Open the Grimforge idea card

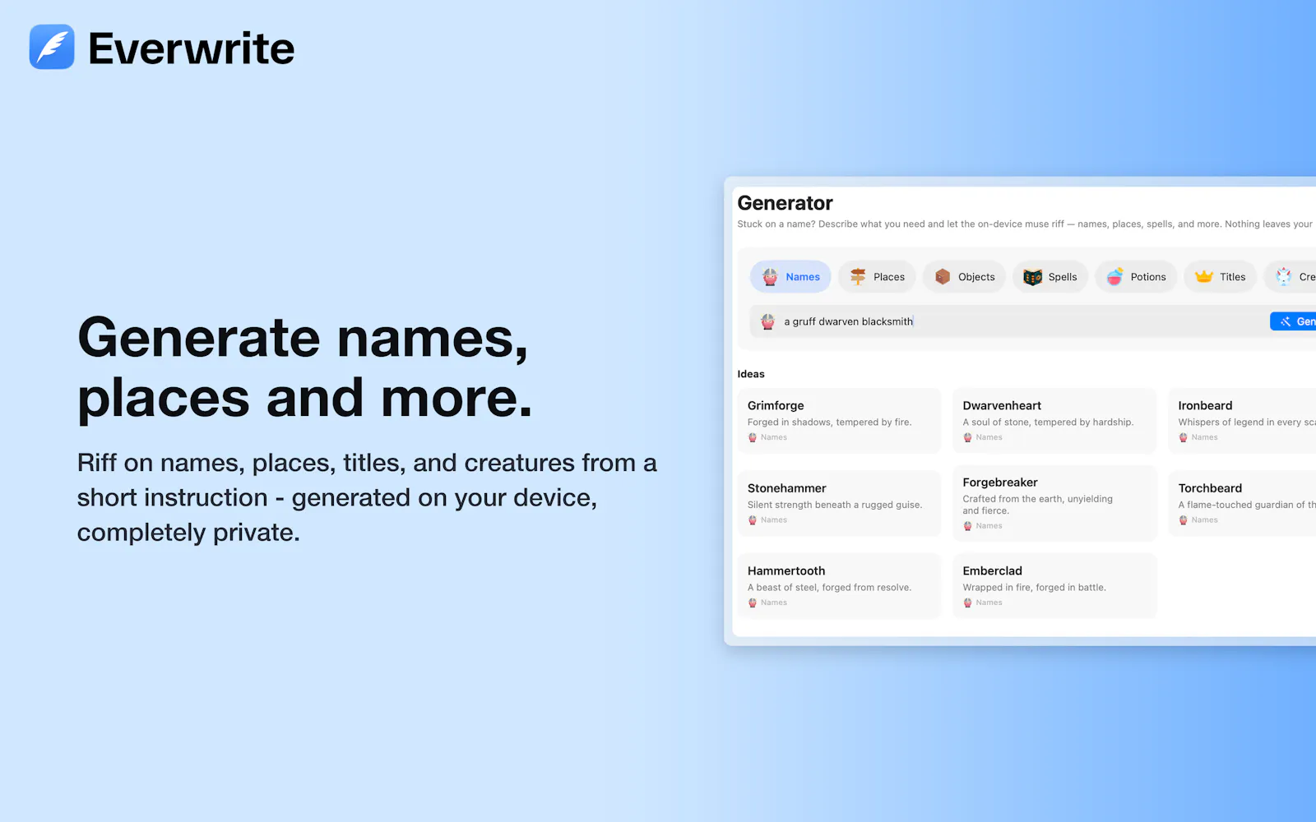(x=839, y=421)
